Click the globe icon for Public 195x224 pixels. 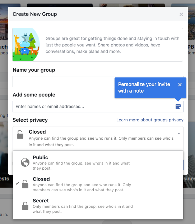tap(25, 162)
